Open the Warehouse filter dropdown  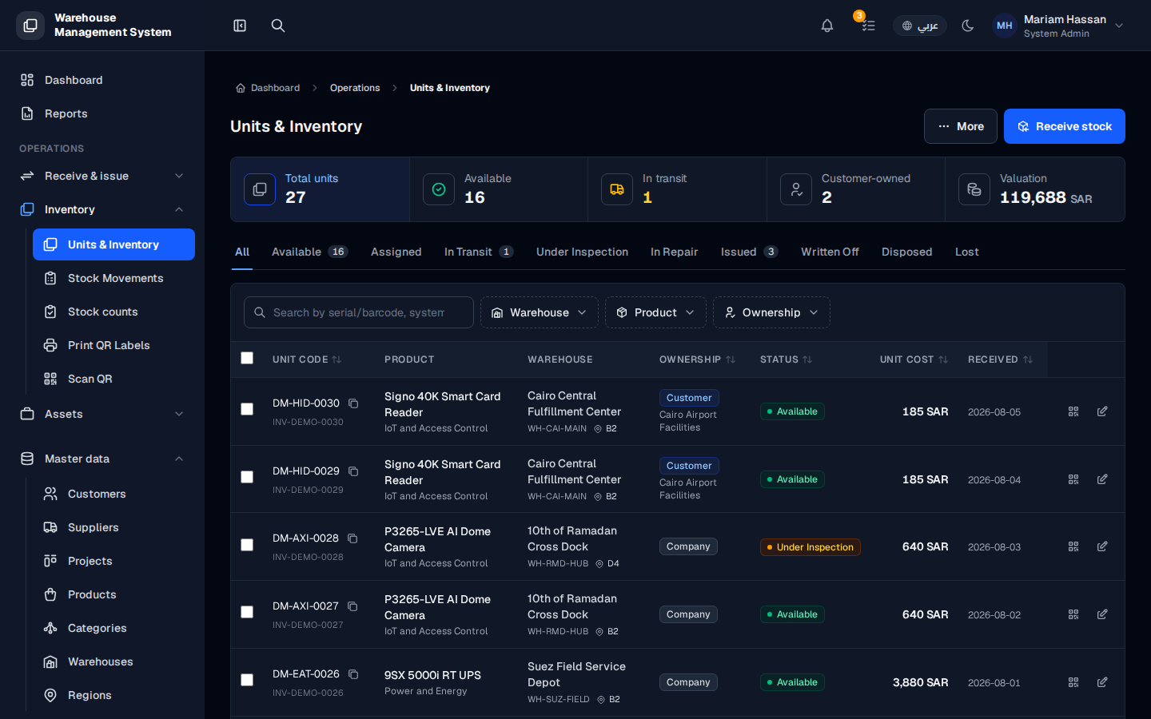tap(540, 312)
